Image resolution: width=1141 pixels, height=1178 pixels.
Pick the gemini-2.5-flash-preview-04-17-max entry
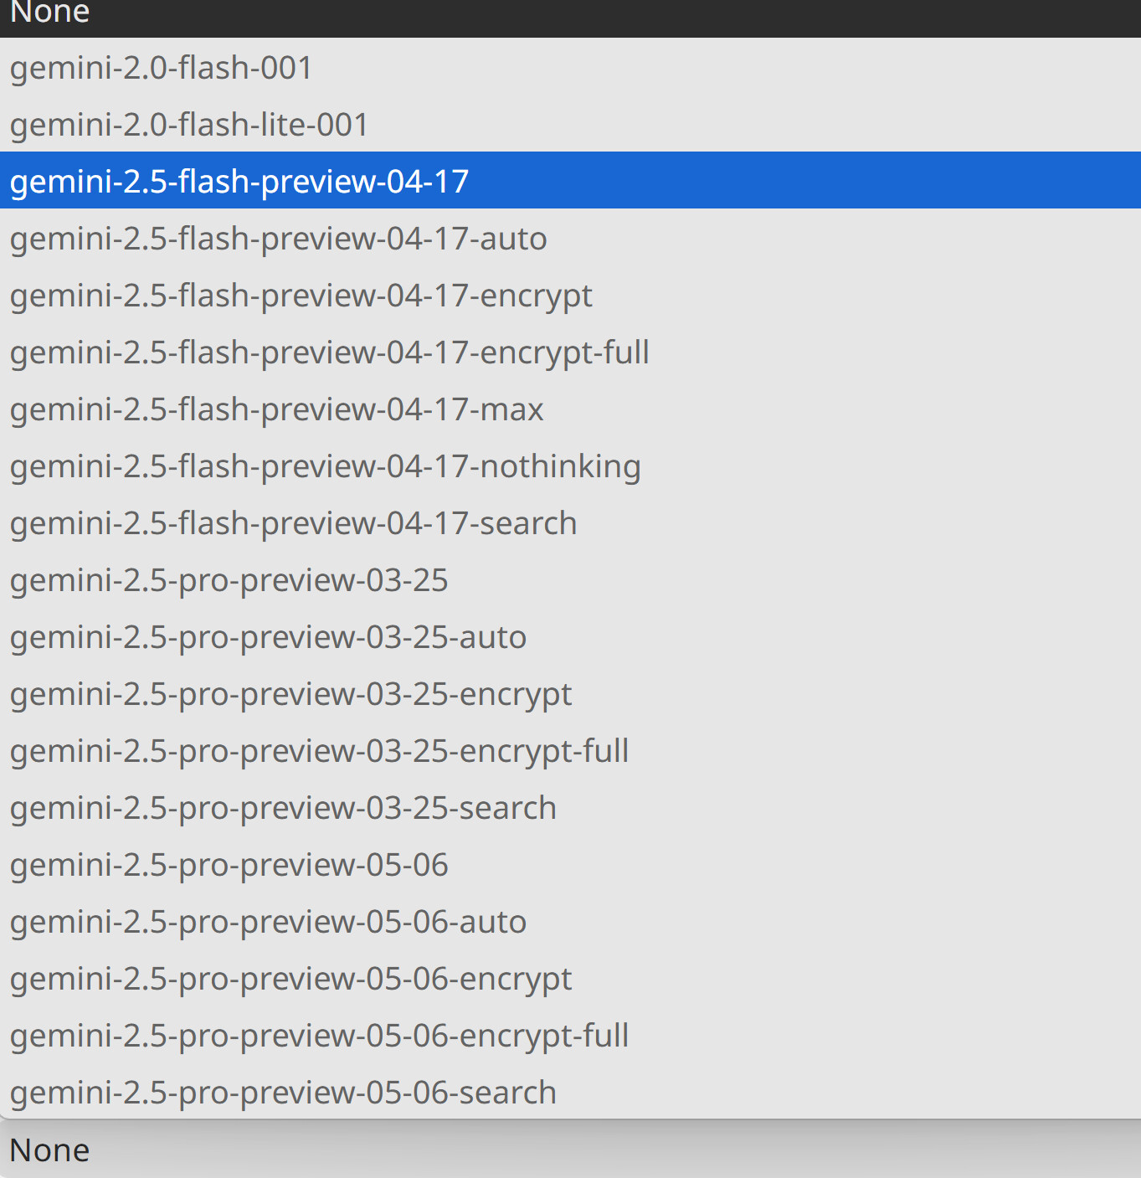pos(276,409)
